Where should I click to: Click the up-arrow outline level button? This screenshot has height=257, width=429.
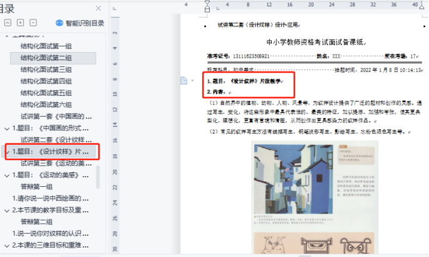[x=8, y=23]
